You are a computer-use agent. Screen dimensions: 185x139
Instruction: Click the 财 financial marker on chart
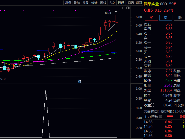pos(79,81)
